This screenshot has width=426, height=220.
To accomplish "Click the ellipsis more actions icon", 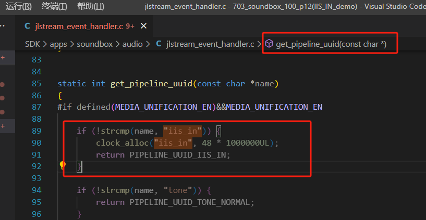I will coord(3,26).
